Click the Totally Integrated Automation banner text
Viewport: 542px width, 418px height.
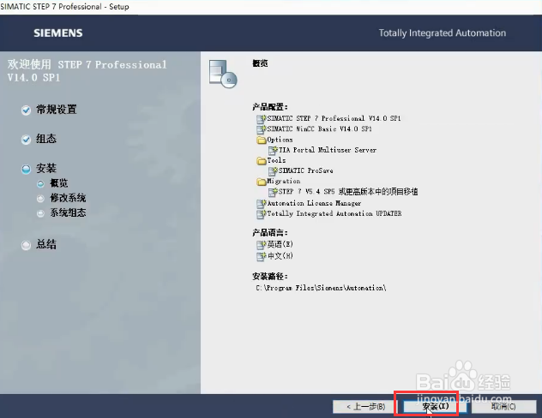click(443, 33)
